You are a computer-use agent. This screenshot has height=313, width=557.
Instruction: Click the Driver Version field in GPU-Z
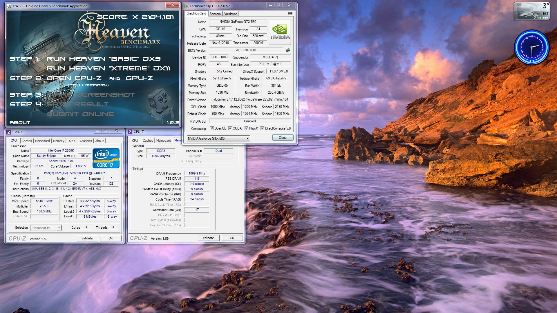coord(250,99)
